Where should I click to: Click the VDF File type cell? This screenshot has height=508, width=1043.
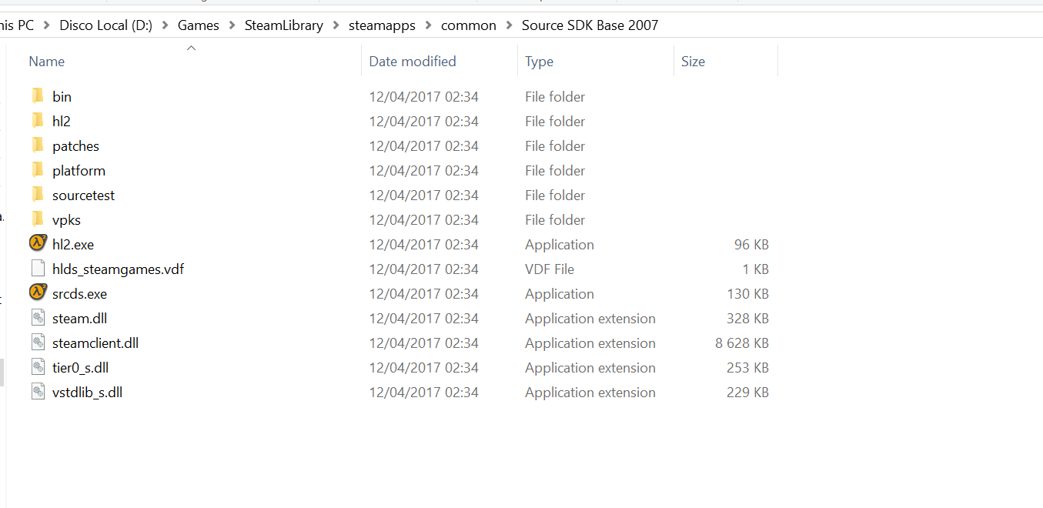(x=550, y=269)
